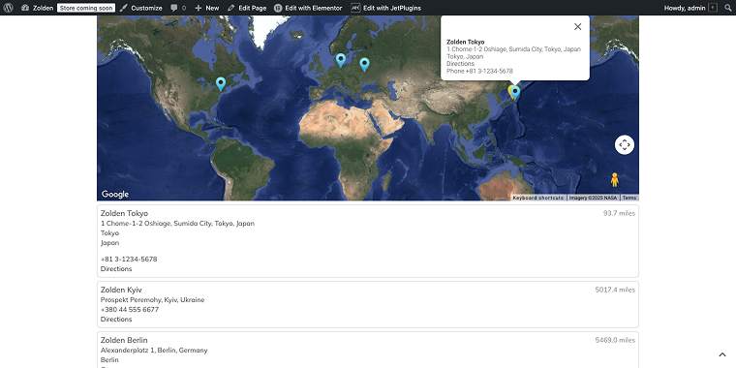
Task: Click Prospekt Peremohy, Kyiv address text
Action: (x=153, y=300)
